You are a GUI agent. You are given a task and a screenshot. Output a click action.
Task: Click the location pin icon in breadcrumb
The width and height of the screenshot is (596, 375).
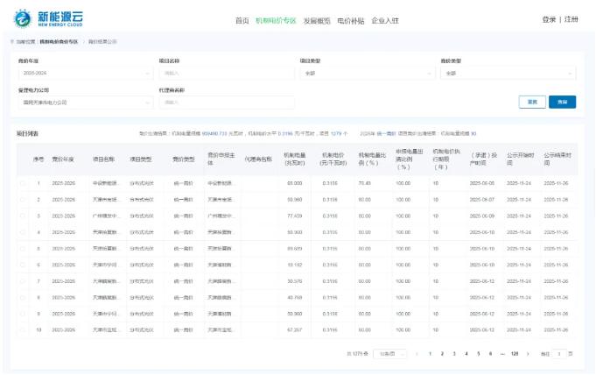point(12,41)
